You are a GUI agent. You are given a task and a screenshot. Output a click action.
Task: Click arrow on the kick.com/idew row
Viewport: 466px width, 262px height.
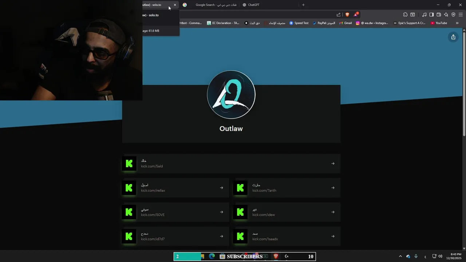pyautogui.click(x=333, y=212)
